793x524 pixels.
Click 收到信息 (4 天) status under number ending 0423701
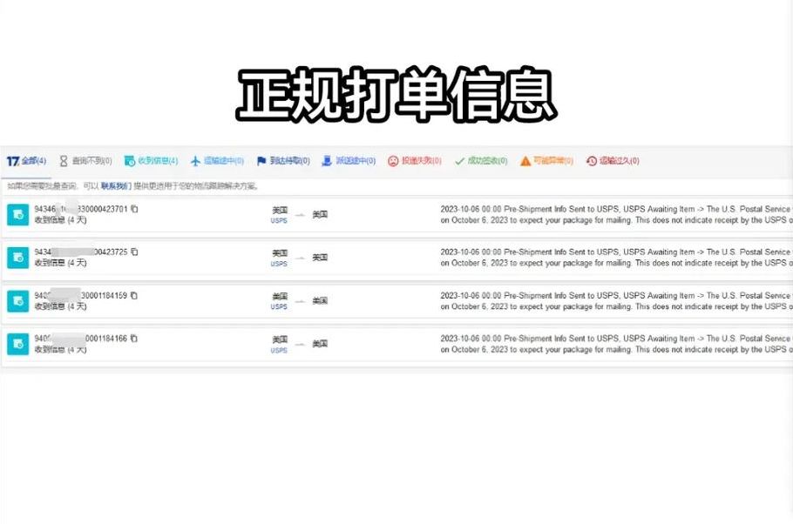pyautogui.click(x=61, y=220)
